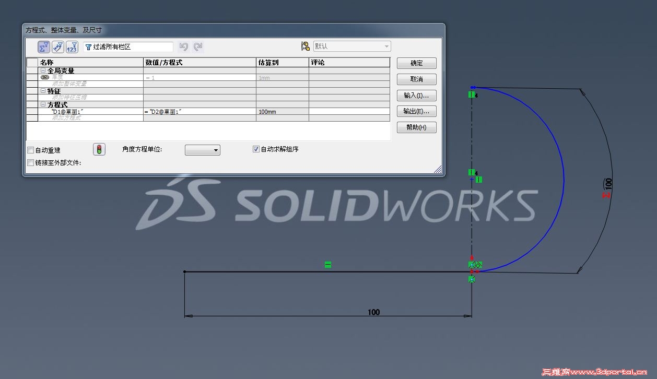Screen dimensions: 657x379
Task: Click the funnel icon in filter field
Action: [x=88, y=47]
